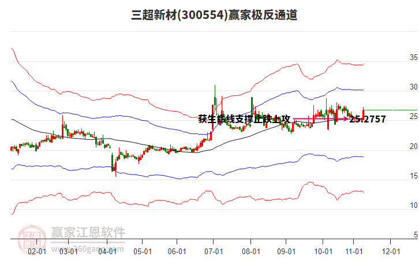Click the 25.2757 price annotation
419x260 pixels.
[368, 119]
